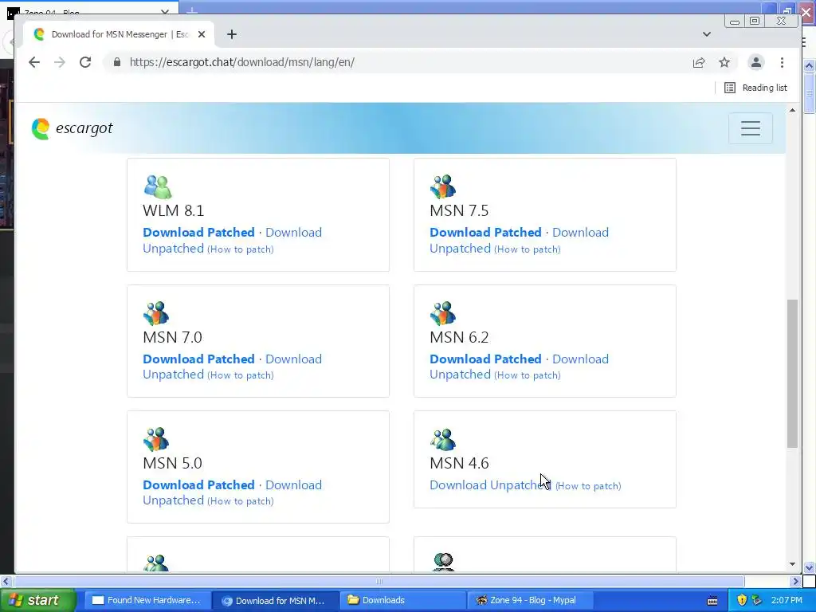Click the on-screen keyboard taskbar icon
Screen dimensions: 816x612
click(712, 601)
